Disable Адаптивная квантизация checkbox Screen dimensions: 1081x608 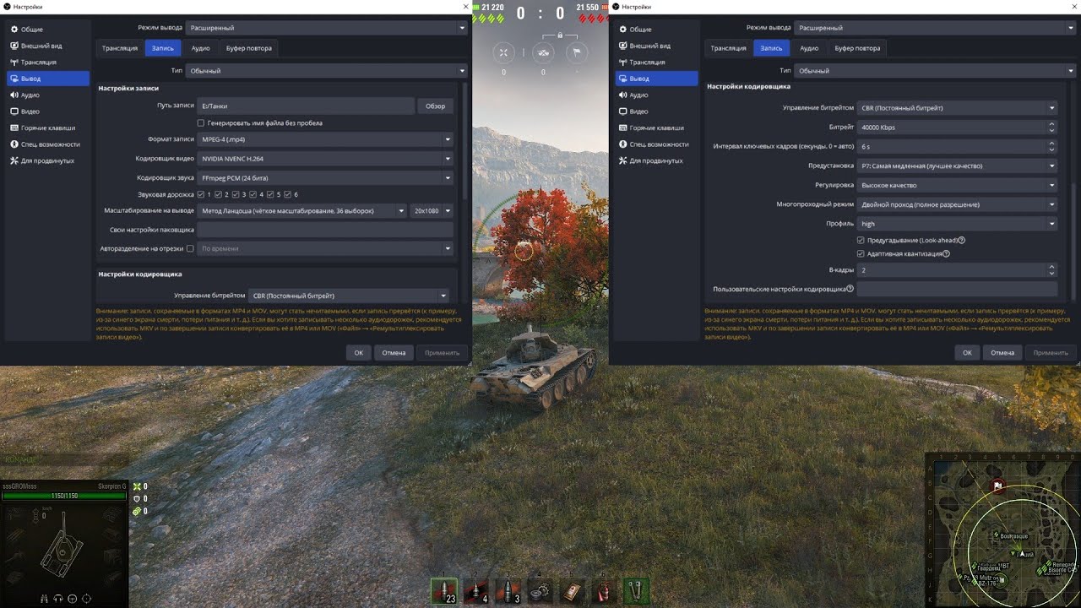click(x=861, y=253)
